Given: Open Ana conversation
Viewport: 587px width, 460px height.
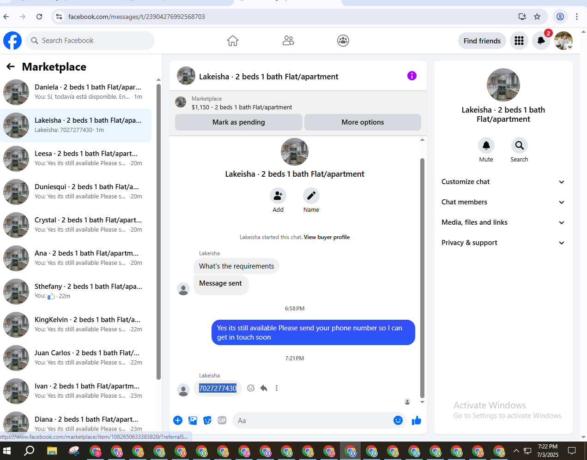Looking at the screenshot, I should pyautogui.click(x=76, y=258).
